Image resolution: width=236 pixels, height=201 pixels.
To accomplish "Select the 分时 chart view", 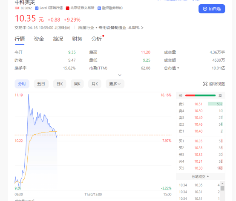I will (22, 84).
